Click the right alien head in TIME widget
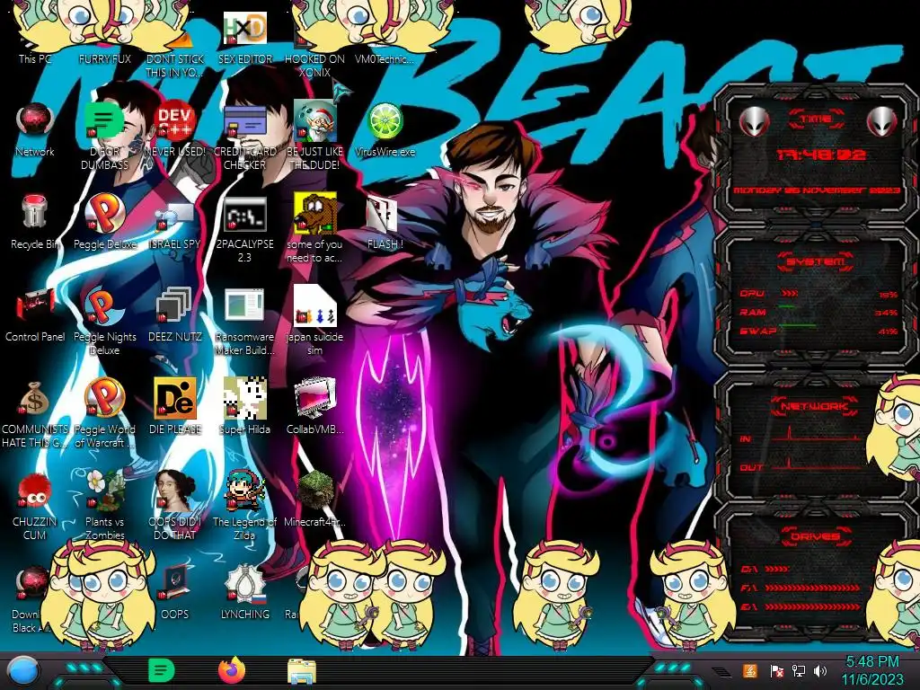Image resolution: width=920 pixels, height=690 pixels. click(x=882, y=122)
